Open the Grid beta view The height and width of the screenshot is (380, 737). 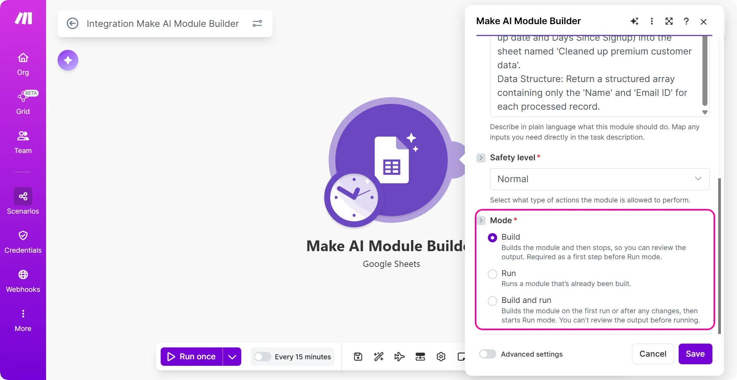tap(23, 103)
